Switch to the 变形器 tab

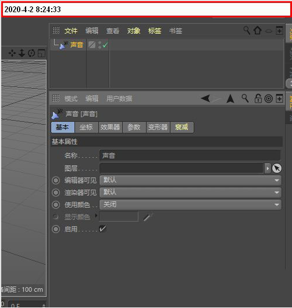point(158,127)
